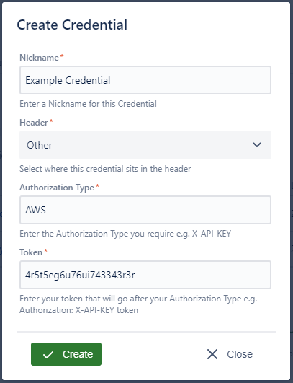Screen dimensions: 293x383
Task: Click the token help text mentioning Authorization: X-API-KEY
Action: (x=138, y=304)
